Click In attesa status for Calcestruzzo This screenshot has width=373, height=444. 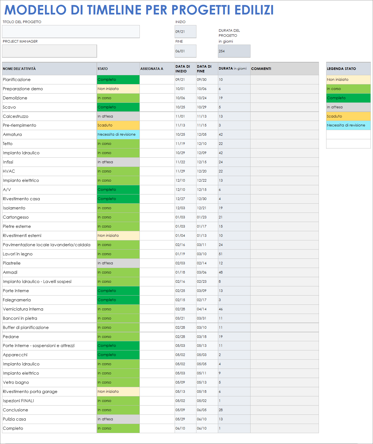(118, 116)
